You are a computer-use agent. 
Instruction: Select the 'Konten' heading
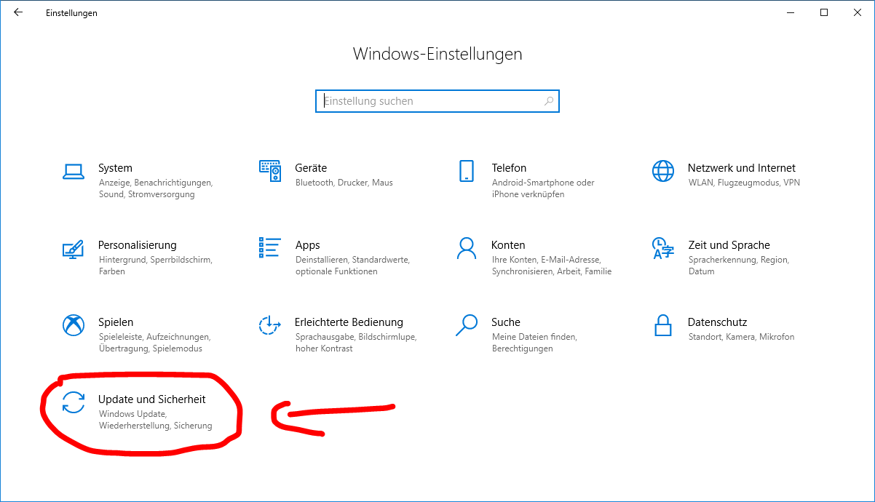coord(508,245)
